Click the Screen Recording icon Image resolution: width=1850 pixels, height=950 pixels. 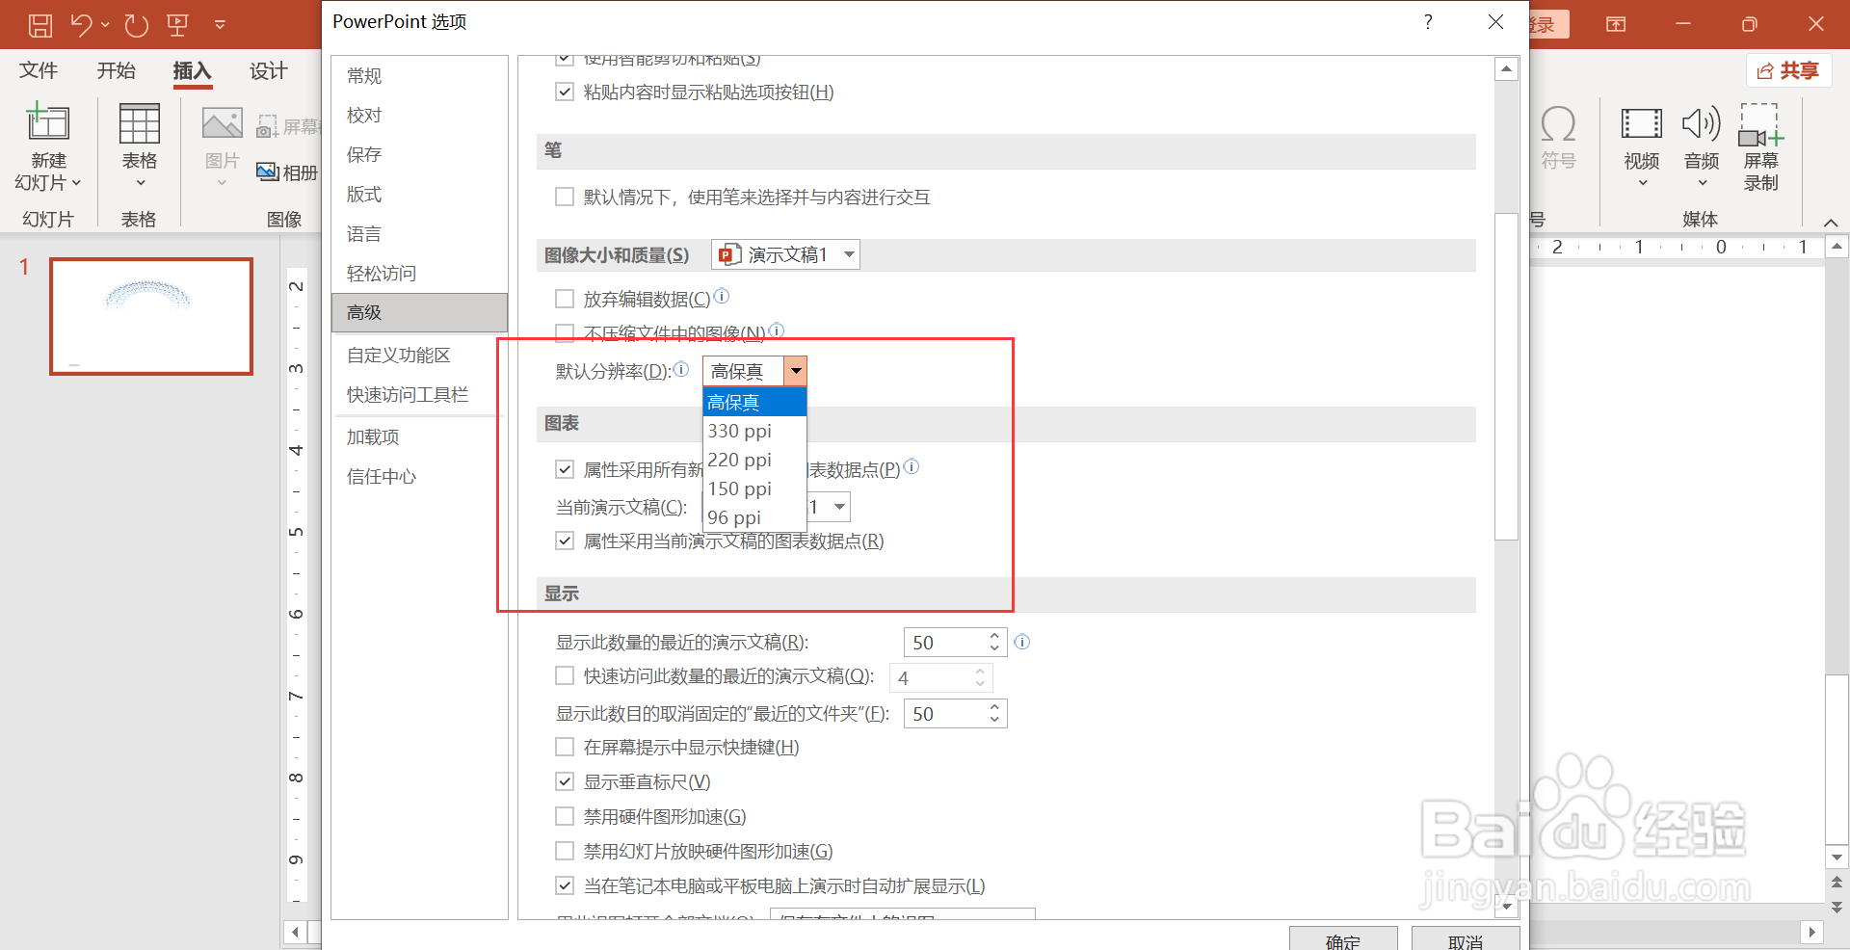1761,124
